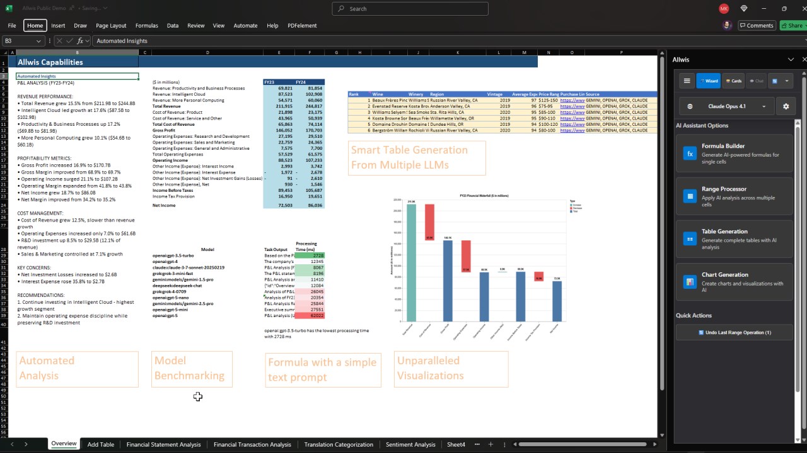This screenshot has width=807, height=453.
Task: Click the horizontal sheet scrollbar
Action: tap(584, 444)
